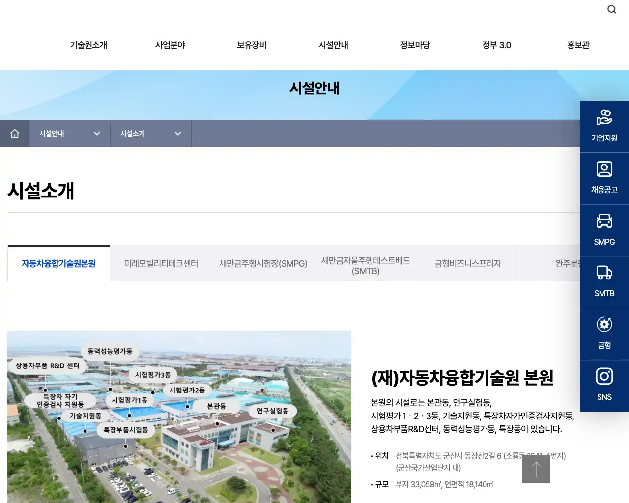Click the scroll-to-top arrow button
The width and height of the screenshot is (629, 503).
click(536, 468)
